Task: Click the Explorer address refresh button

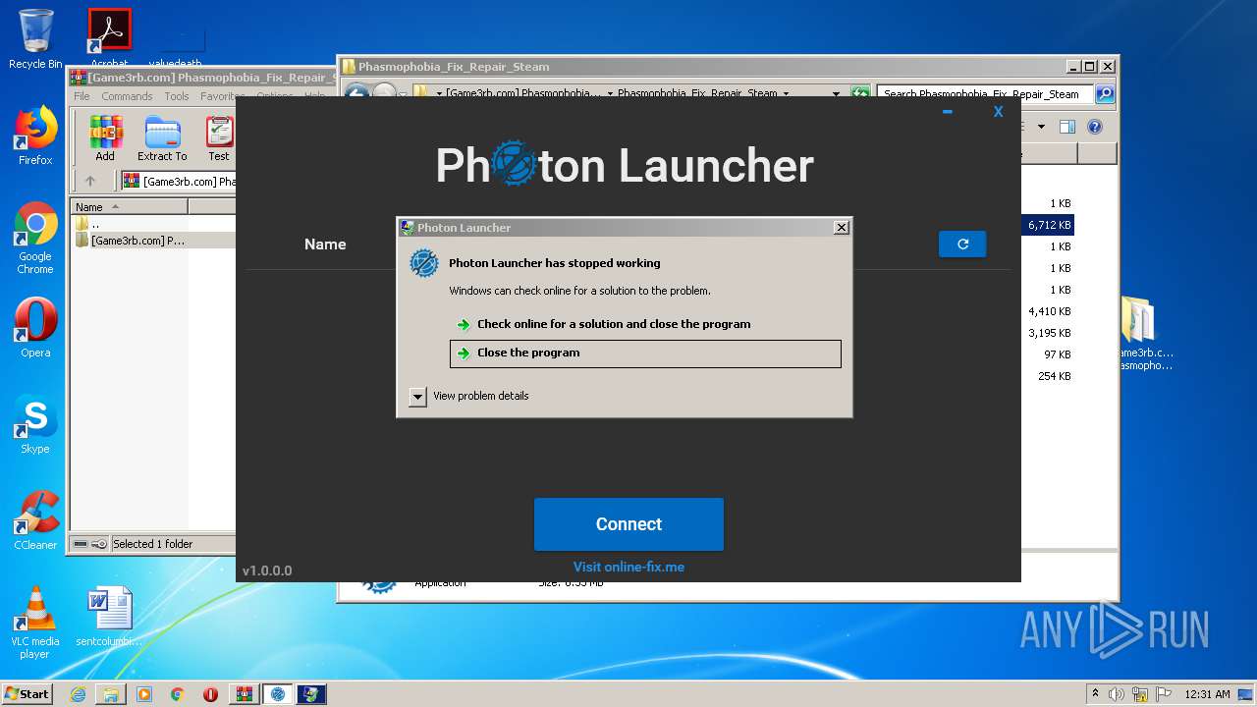Action: tap(860, 94)
